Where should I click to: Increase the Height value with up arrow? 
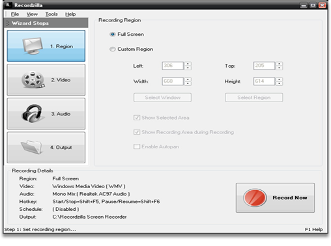[280, 79]
